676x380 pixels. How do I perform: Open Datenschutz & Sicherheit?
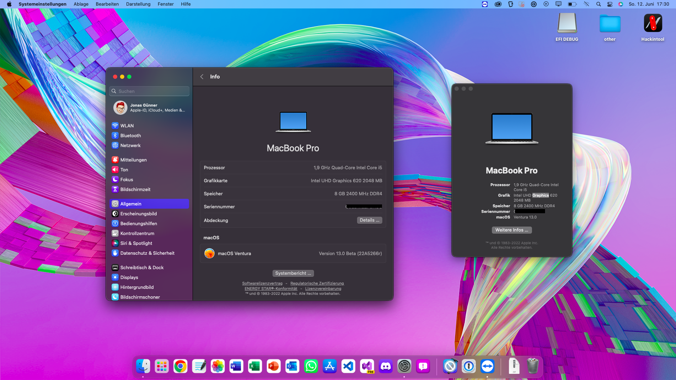point(149,253)
